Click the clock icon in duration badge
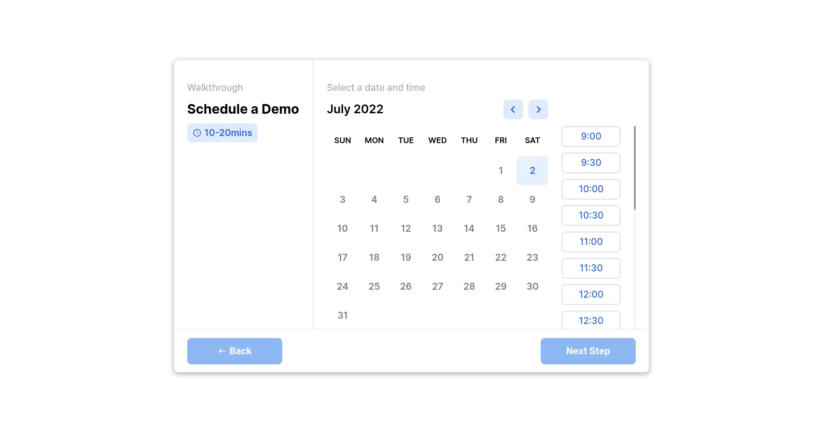Viewport: 823px width, 432px height. point(197,133)
